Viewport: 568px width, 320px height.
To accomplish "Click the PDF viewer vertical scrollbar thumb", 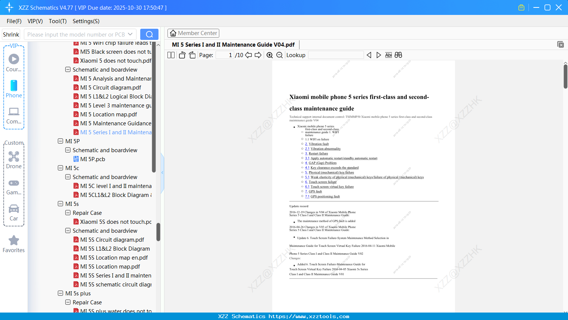I will pyautogui.click(x=565, y=76).
